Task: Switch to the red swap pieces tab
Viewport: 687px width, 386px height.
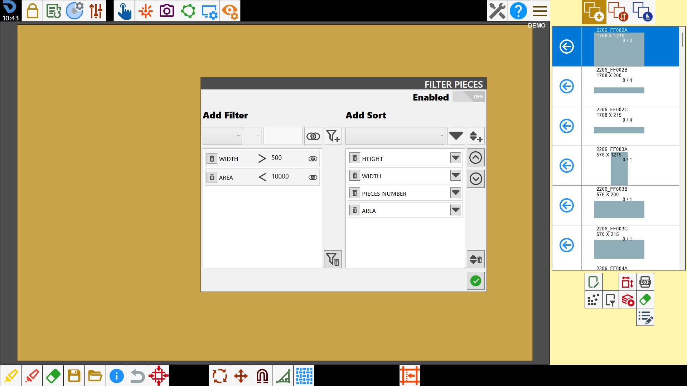Action: tap(618, 12)
